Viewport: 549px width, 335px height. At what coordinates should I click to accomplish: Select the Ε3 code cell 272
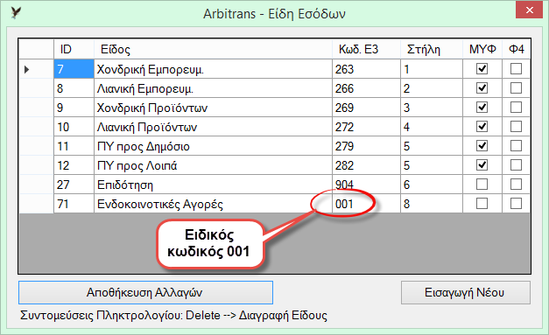point(366,127)
